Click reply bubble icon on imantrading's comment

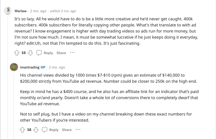(x=44, y=130)
